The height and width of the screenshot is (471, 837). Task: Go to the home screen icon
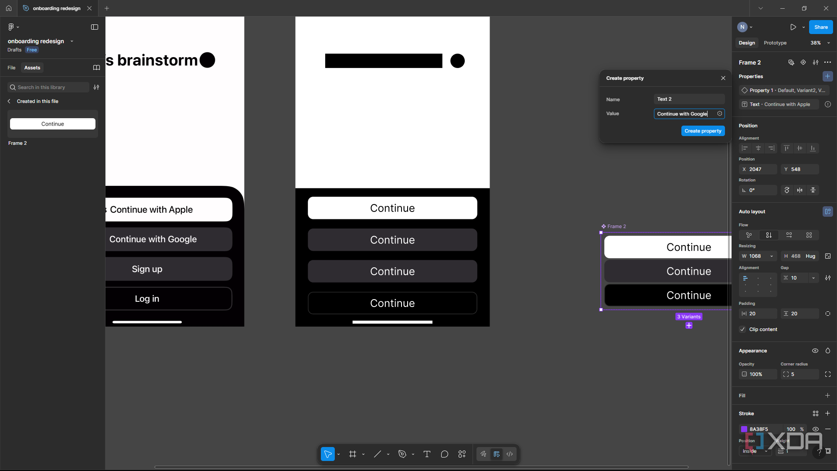click(9, 8)
